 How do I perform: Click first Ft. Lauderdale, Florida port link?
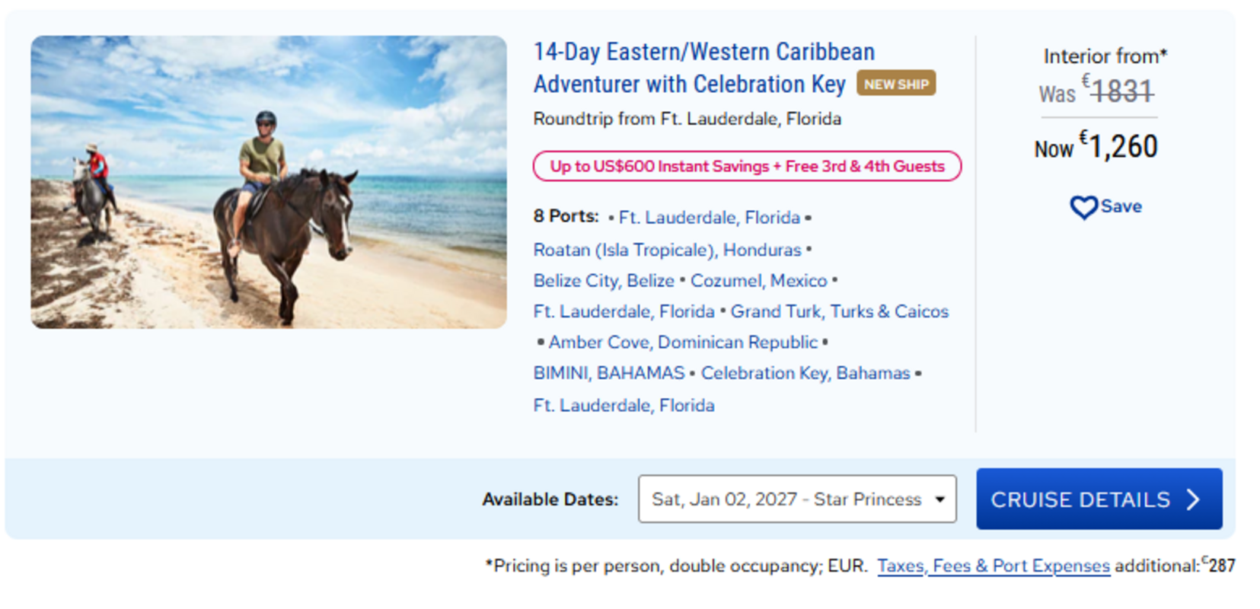tap(710, 218)
